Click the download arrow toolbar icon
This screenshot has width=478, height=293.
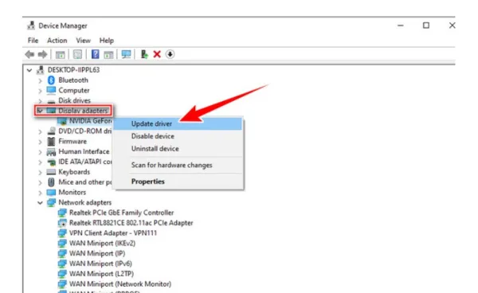[170, 54]
